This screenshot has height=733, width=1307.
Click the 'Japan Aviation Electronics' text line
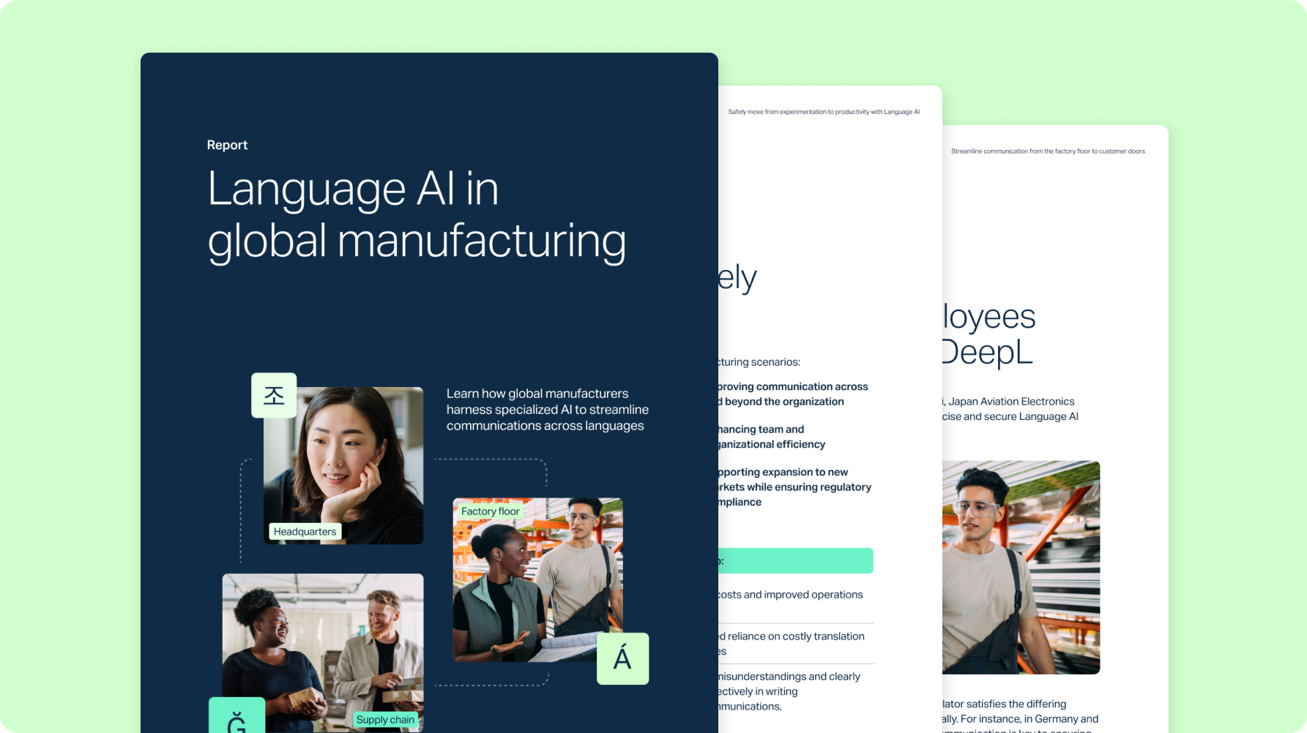1010,402
